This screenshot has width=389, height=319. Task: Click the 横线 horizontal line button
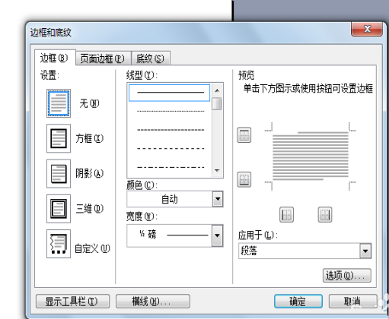[x=153, y=302]
